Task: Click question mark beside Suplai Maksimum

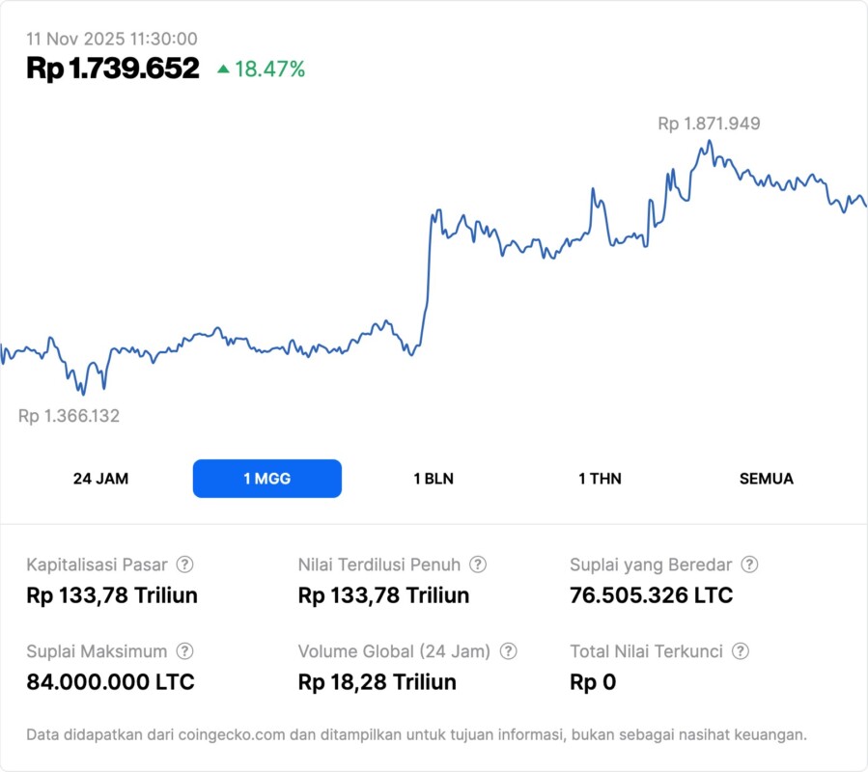Action: pyautogui.click(x=185, y=651)
